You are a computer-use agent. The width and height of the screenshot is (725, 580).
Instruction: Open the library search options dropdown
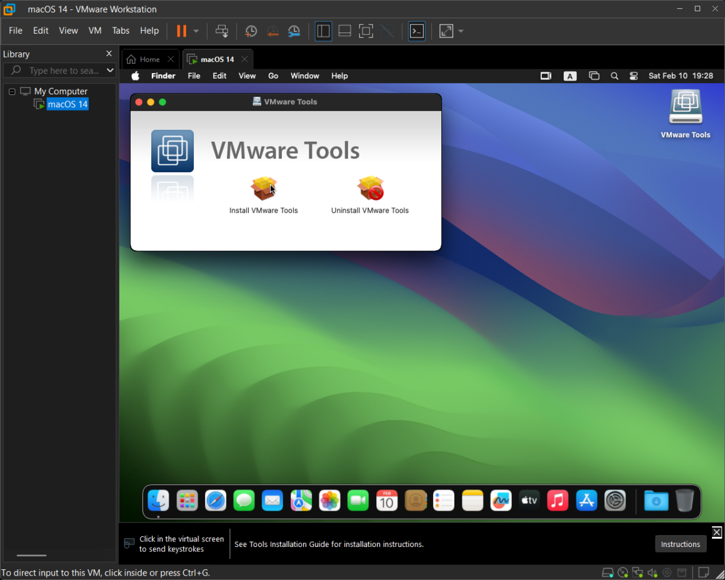coord(110,70)
